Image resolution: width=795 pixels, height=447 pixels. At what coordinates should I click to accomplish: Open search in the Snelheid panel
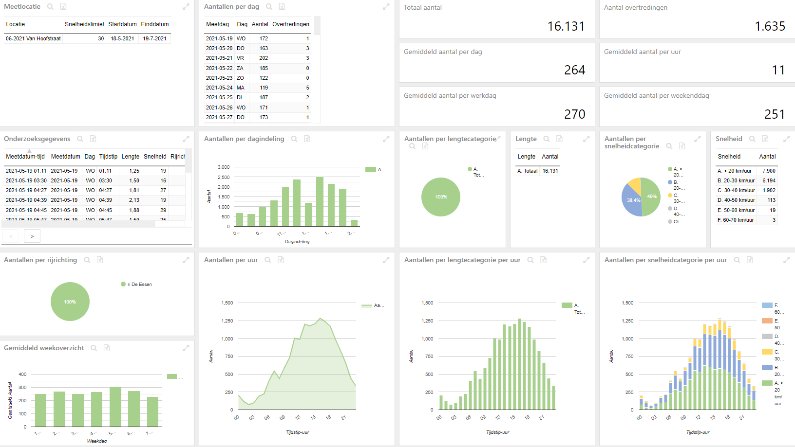[752, 139]
